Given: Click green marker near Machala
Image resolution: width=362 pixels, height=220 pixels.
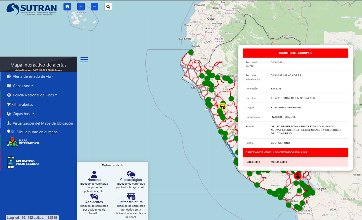Looking at the screenshot, I should [x=191, y=52].
